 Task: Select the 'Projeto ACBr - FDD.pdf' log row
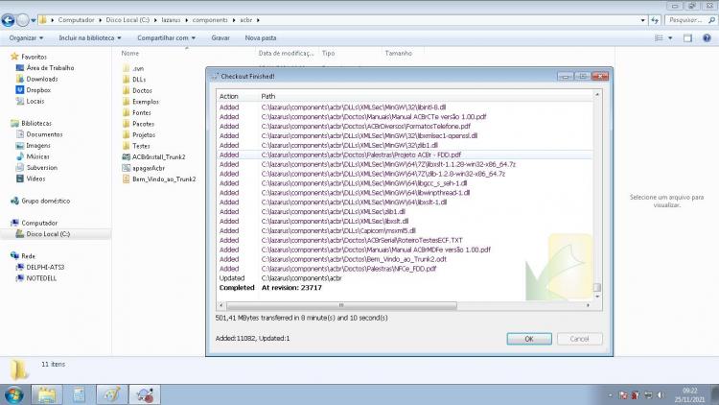pyautogui.click(x=405, y=155)
